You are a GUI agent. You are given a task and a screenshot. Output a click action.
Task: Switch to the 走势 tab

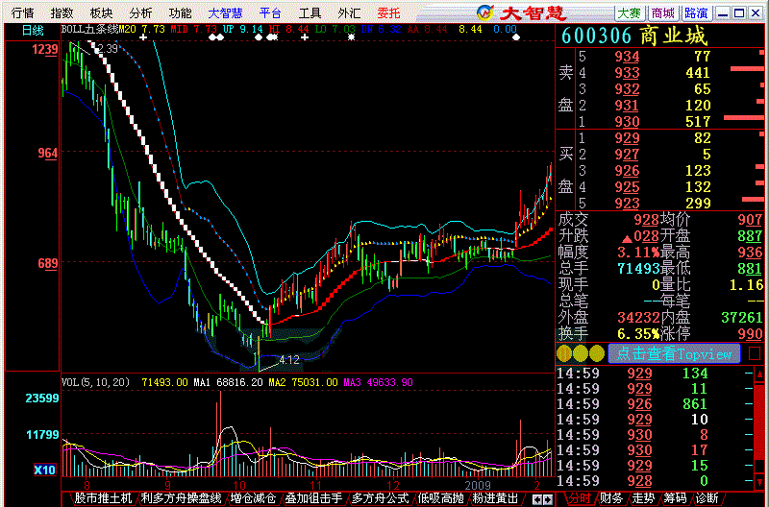click(643, 498)
